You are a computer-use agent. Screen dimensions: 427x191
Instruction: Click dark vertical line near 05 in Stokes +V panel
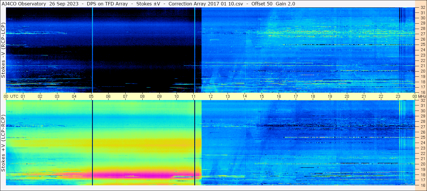coord(92,143)
